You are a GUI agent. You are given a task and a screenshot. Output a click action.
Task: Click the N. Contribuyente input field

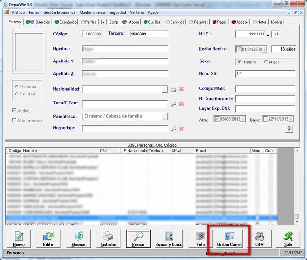pyautogui.click(x=265, y=99)
